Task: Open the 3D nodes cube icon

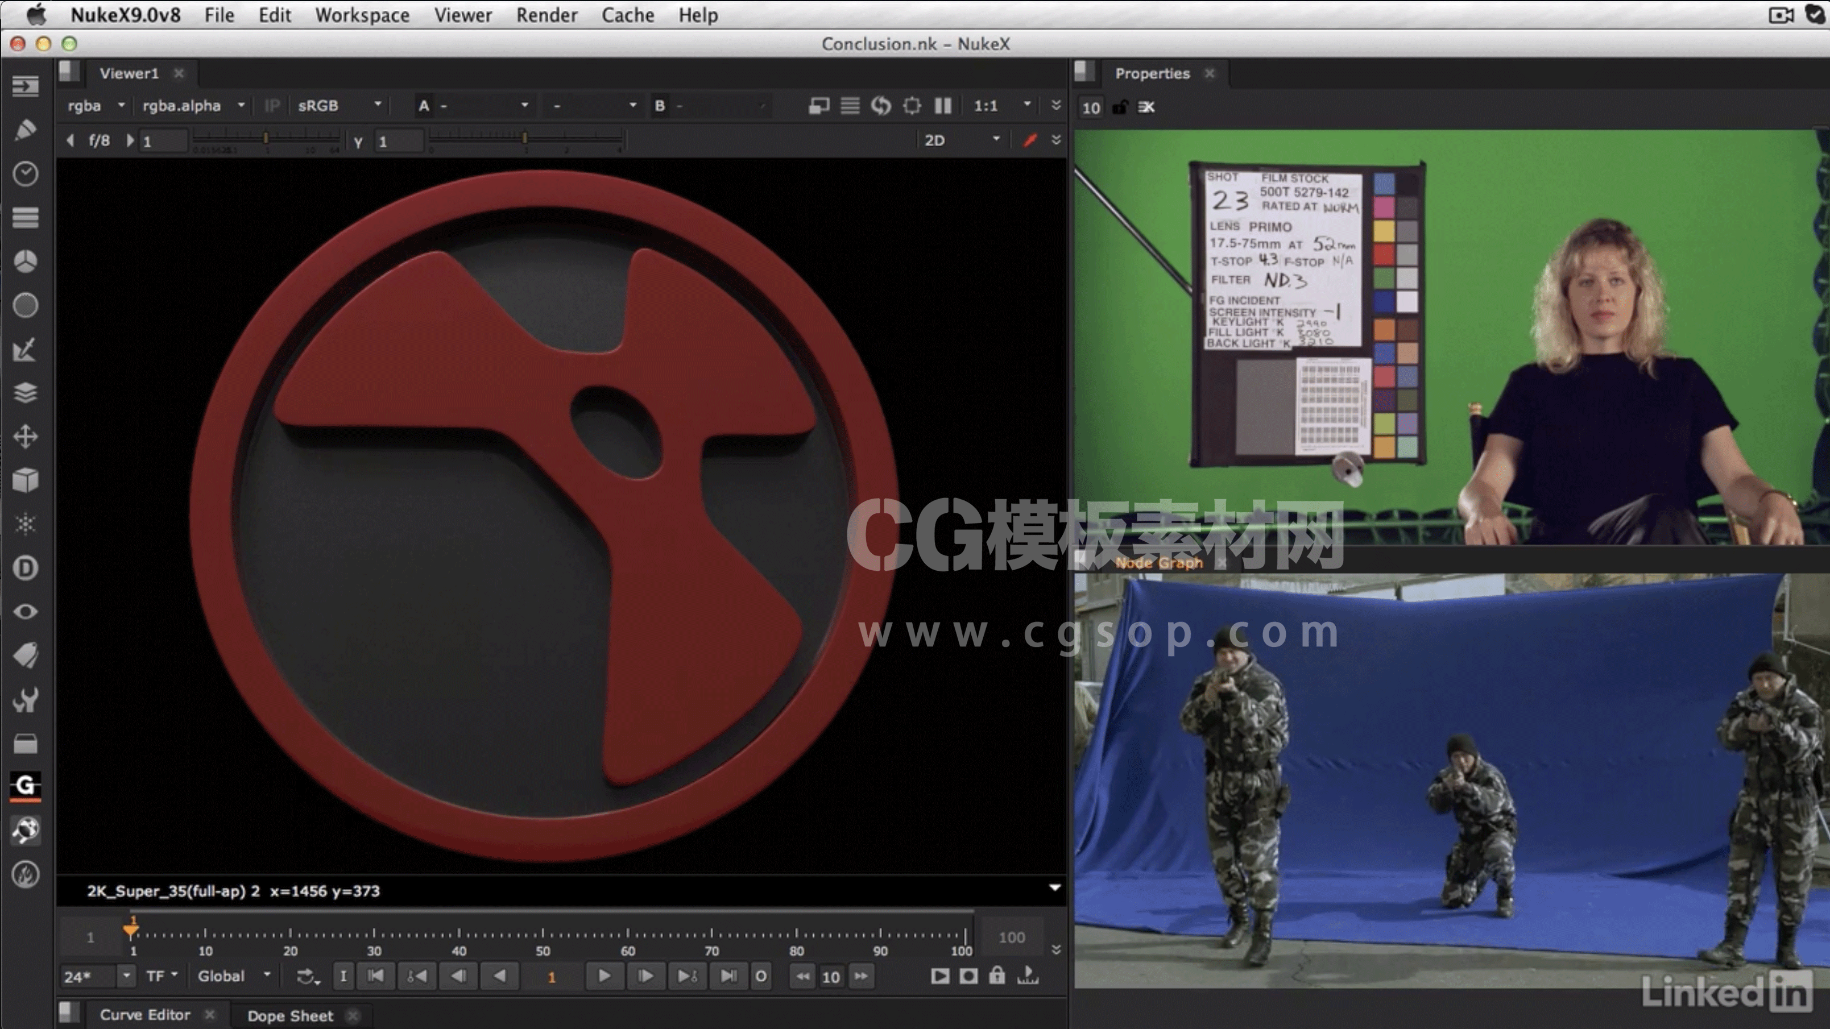Action: pos(26,480)
